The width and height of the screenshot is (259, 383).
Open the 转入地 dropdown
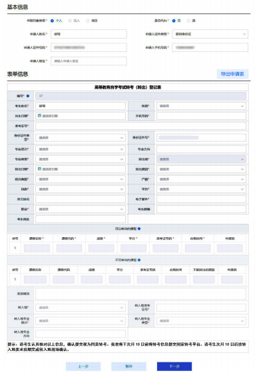pos(81,308)
